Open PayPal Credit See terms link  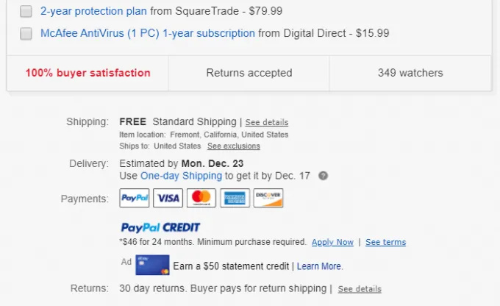(x=385, y=242)
